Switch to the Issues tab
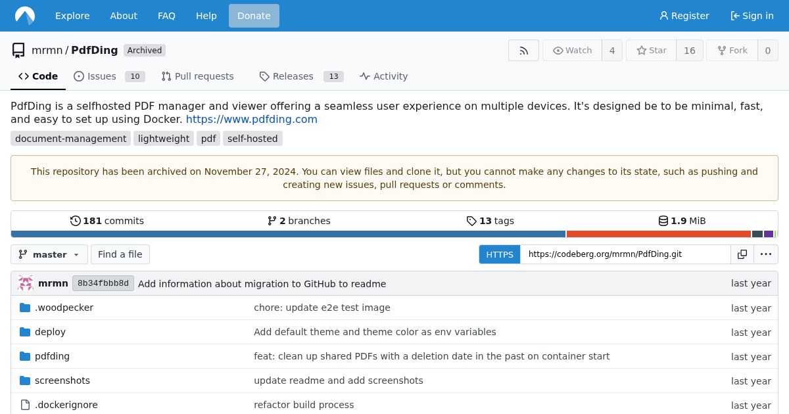Screen dimensions: 789x414 (x=109, y=76)
